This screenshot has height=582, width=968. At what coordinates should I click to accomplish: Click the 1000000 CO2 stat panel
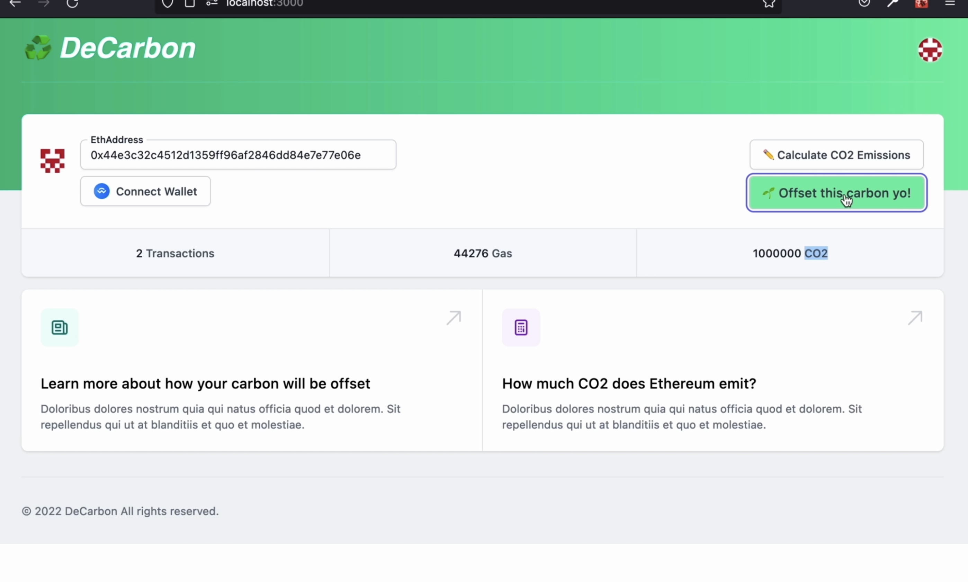pos(790,253)
